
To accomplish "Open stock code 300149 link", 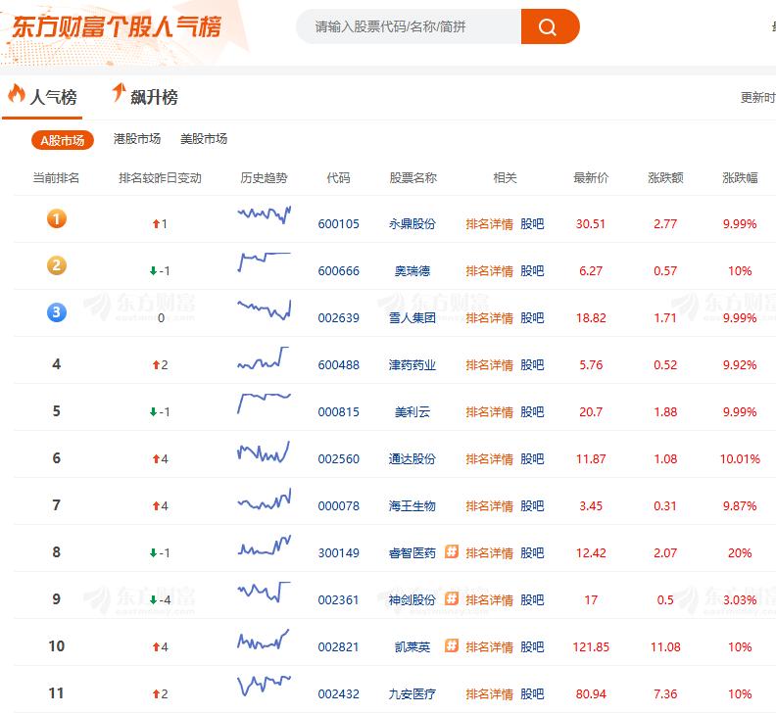I will (x=338, y=553).
